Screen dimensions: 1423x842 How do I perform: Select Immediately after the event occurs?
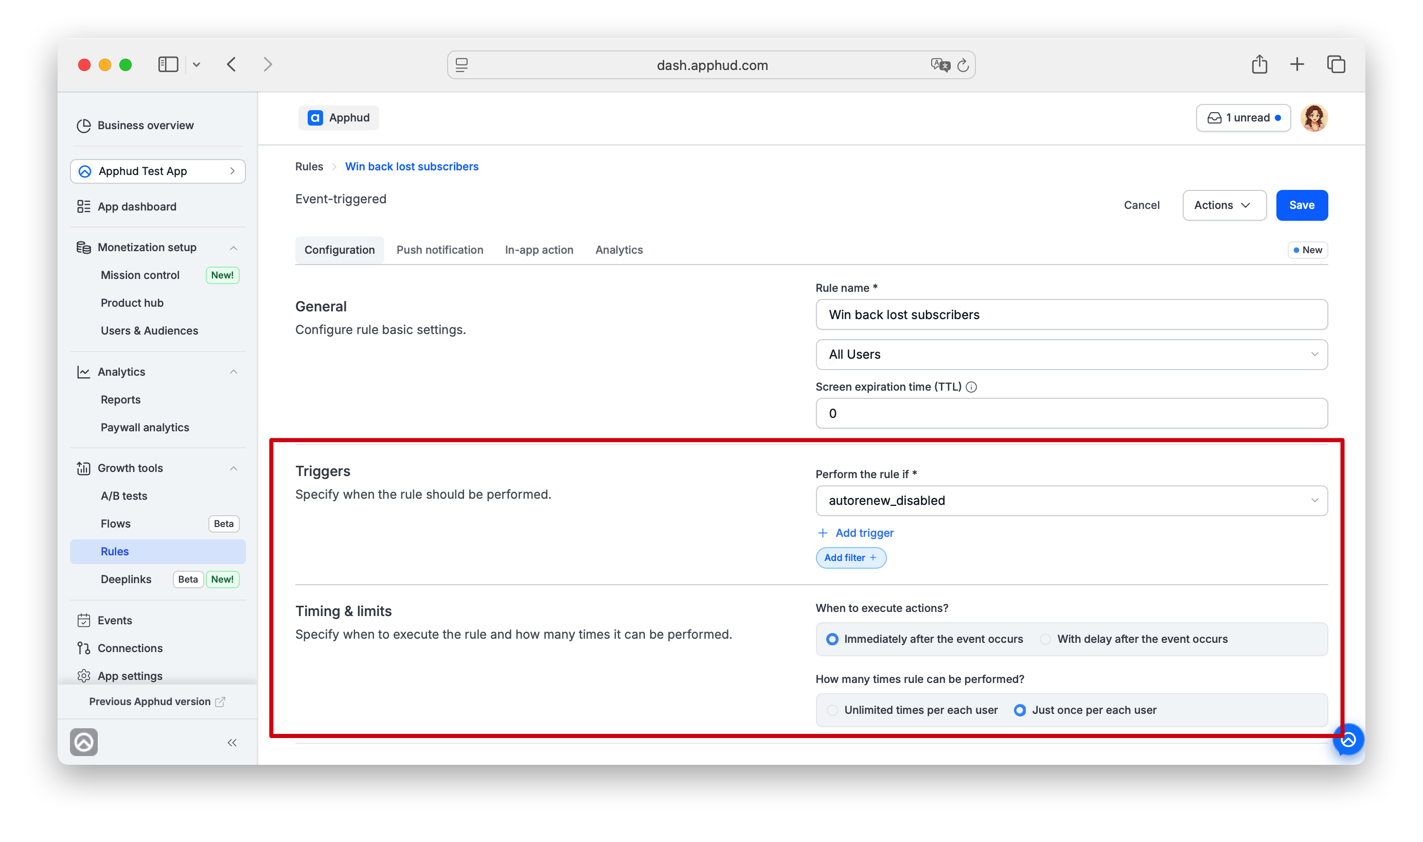[832, 639]
